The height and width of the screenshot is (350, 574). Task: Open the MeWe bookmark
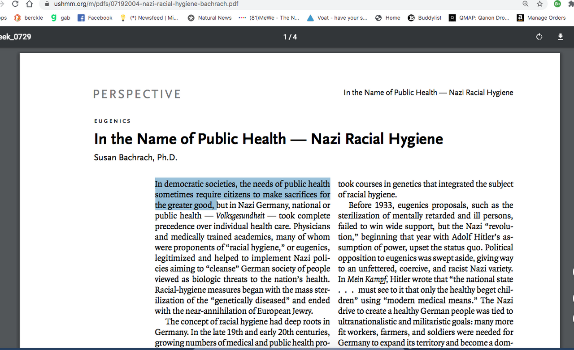coord(269,18)
